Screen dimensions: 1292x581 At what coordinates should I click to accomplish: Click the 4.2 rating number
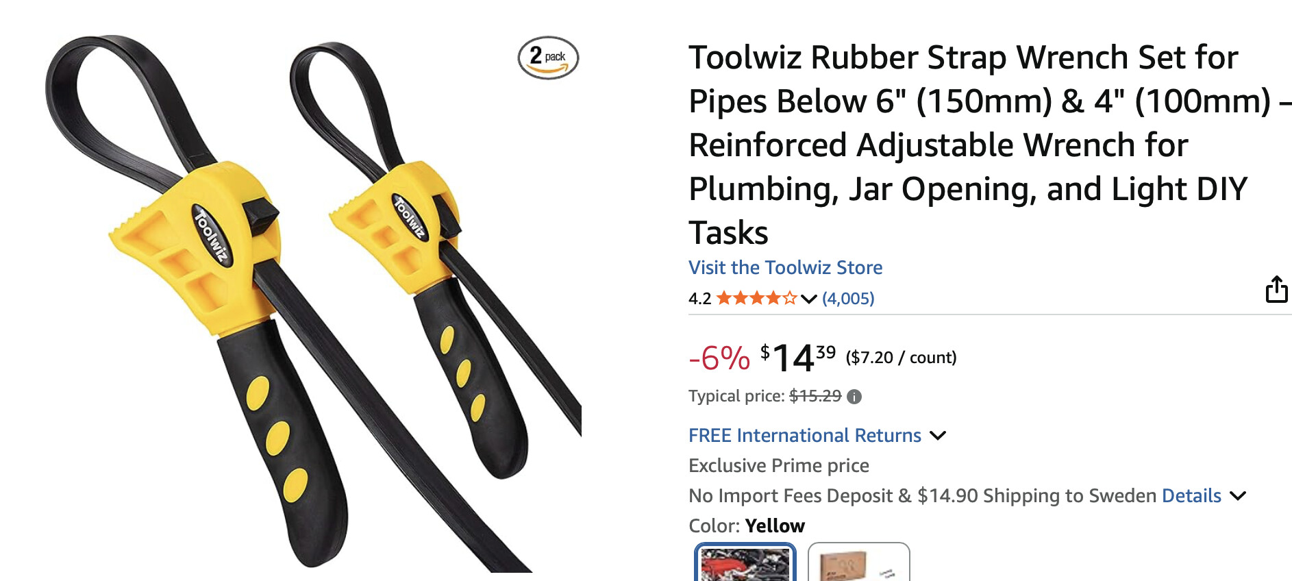click(x=699, y=299)
